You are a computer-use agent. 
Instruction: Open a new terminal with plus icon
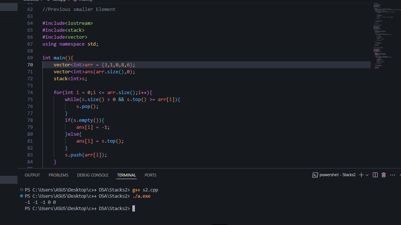(x=361, y=175)
